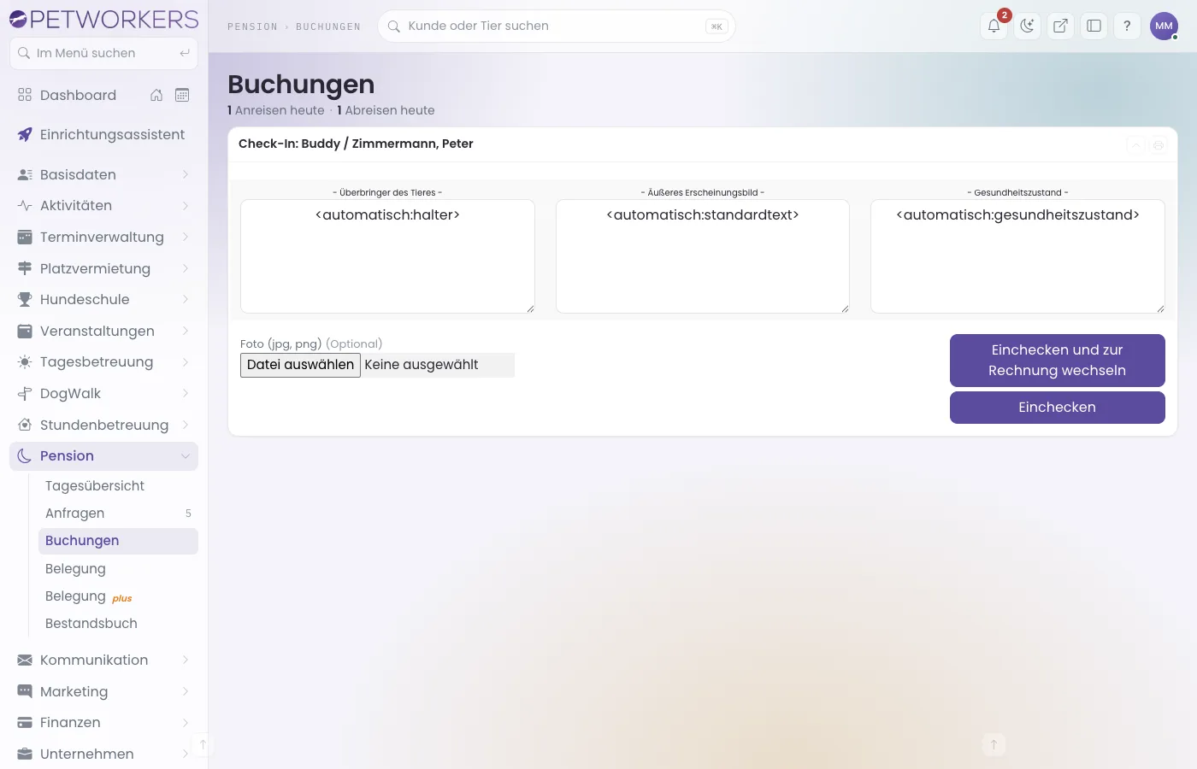Click the open-in-new-window icon

(1060, 26)
